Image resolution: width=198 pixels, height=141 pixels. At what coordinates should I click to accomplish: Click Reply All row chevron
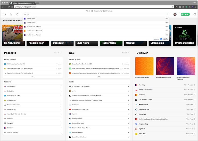[x=61, y=123]
